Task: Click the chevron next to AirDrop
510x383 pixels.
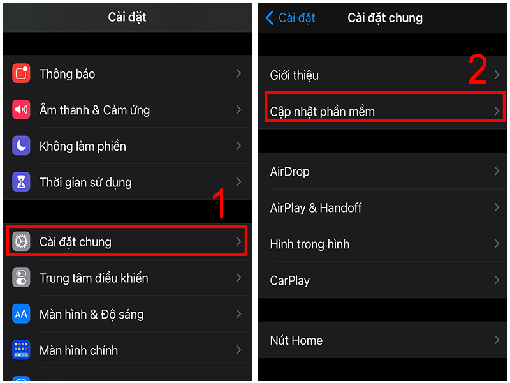Action: tap(497, 171)
